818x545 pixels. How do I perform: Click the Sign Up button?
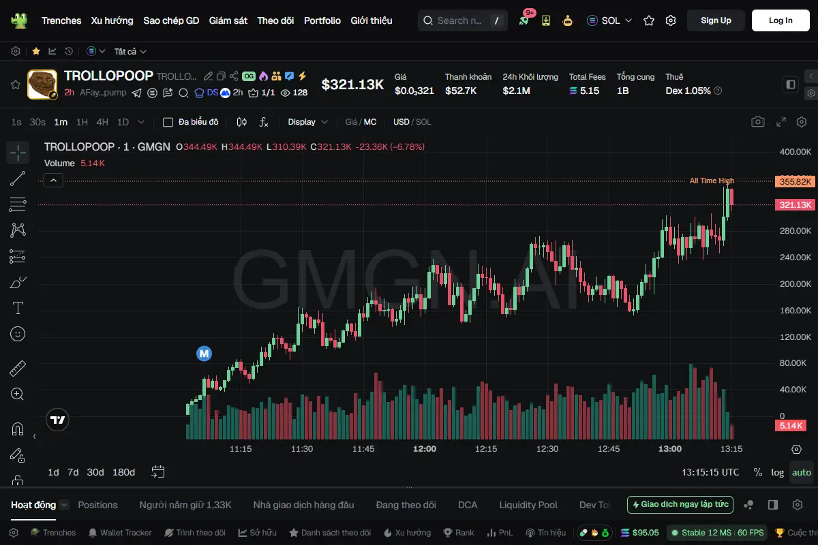[x=716, y=20]
